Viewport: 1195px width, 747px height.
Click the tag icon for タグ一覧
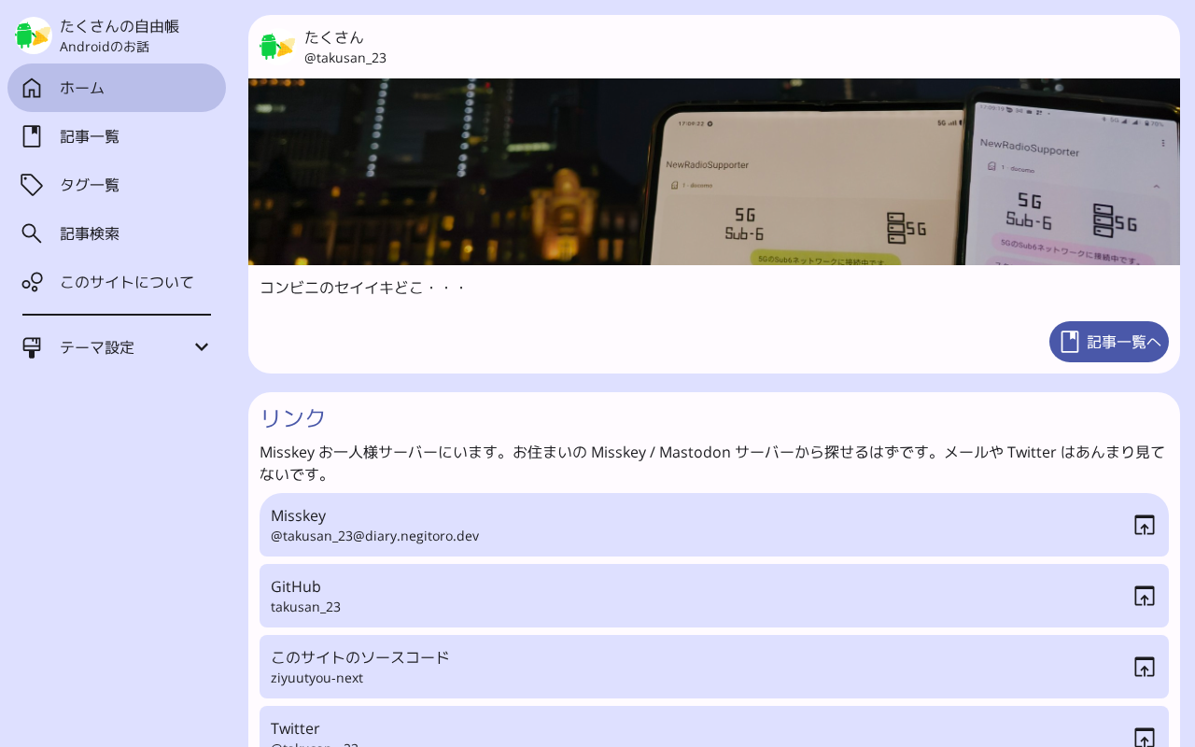[x=32, y=185]
